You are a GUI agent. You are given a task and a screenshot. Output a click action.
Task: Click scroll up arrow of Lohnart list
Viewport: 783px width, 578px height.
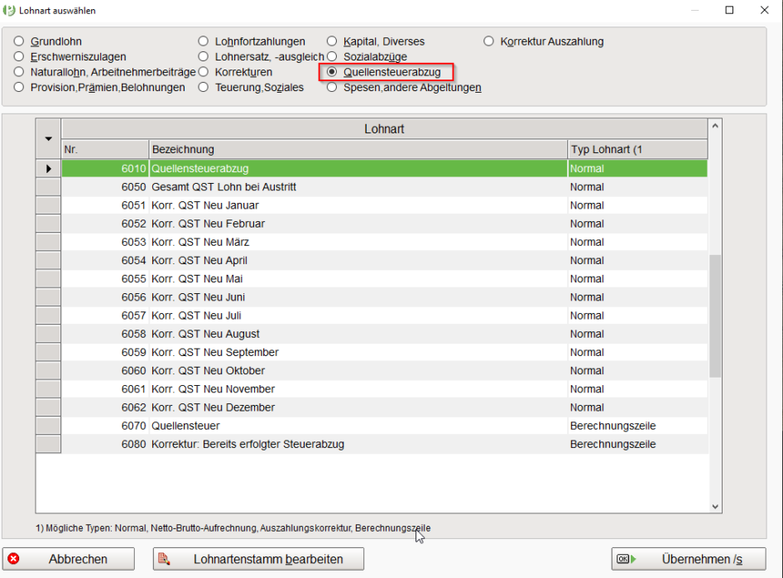click(x=714, y=126)
